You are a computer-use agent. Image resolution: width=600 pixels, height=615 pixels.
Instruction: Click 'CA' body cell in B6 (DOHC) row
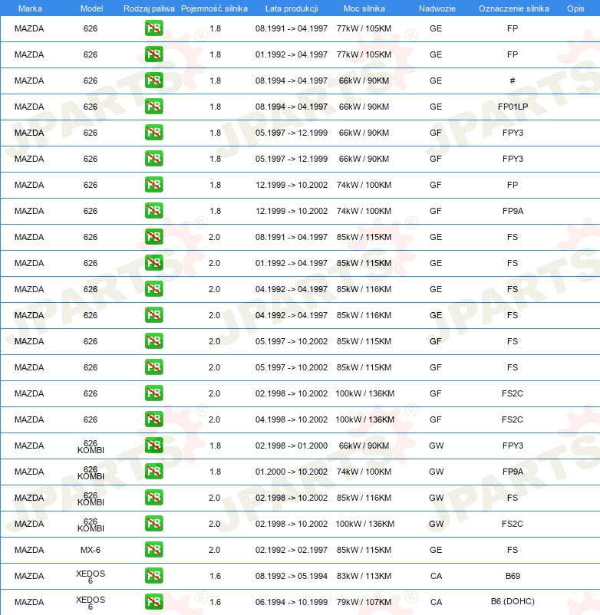pyautogui.click(x=436, y=602)
